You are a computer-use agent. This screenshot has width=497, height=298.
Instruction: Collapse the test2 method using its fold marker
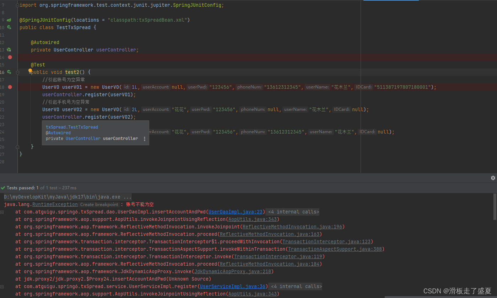point(17,72)
